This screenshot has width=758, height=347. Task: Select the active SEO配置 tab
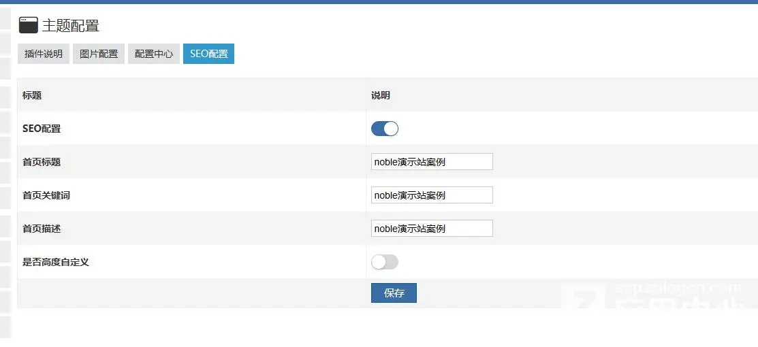[208, 54]
